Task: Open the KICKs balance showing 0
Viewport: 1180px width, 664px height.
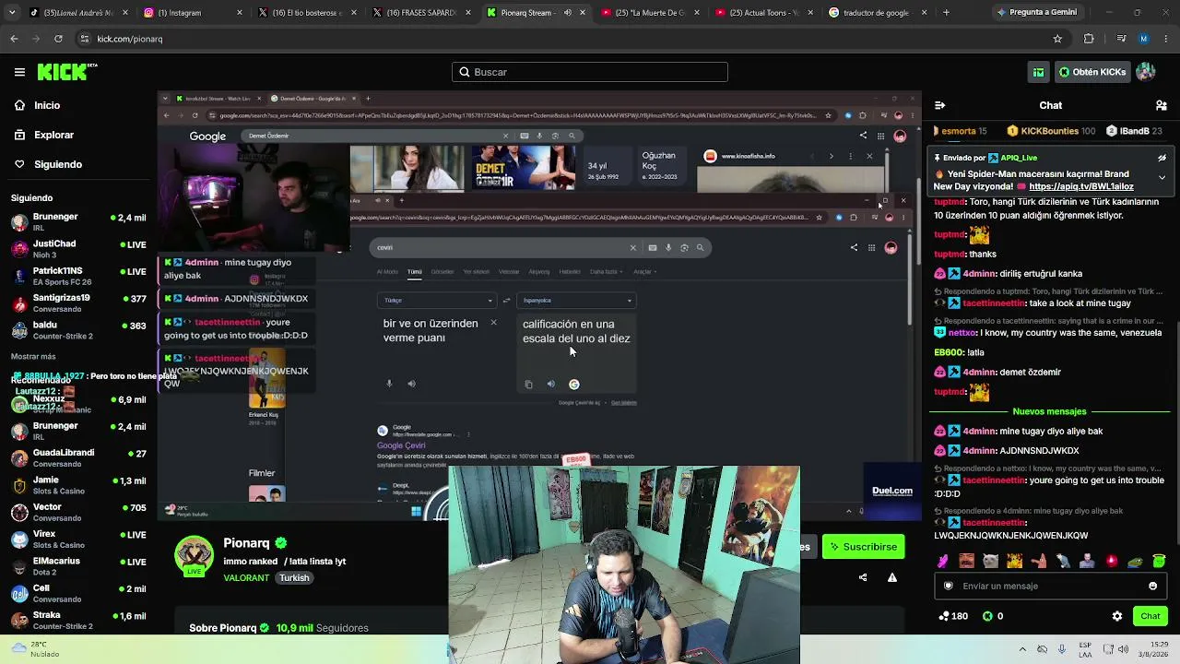Action: [x=993, y=616]
